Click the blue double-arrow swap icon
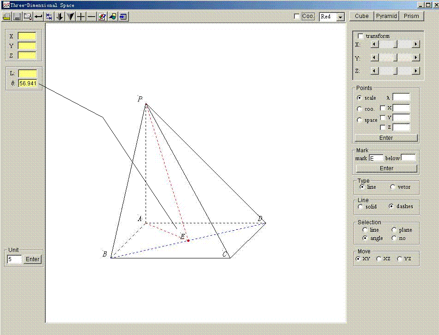The height and width of the screenshot is (335, 439). 49,17
